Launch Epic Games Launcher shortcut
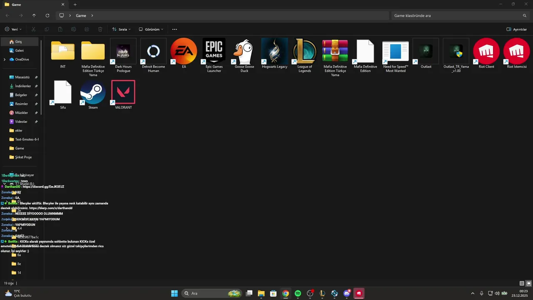 click(x=214, y=55)
